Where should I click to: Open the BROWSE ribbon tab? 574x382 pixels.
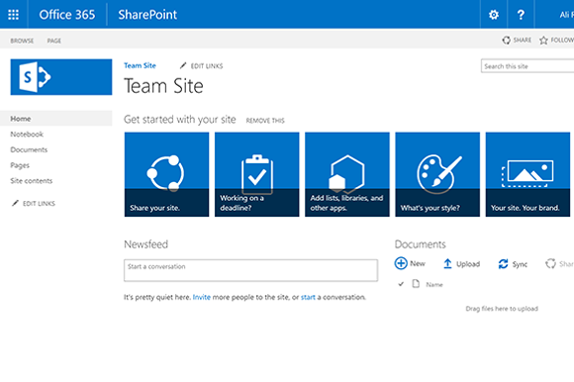tap(22, 41)
